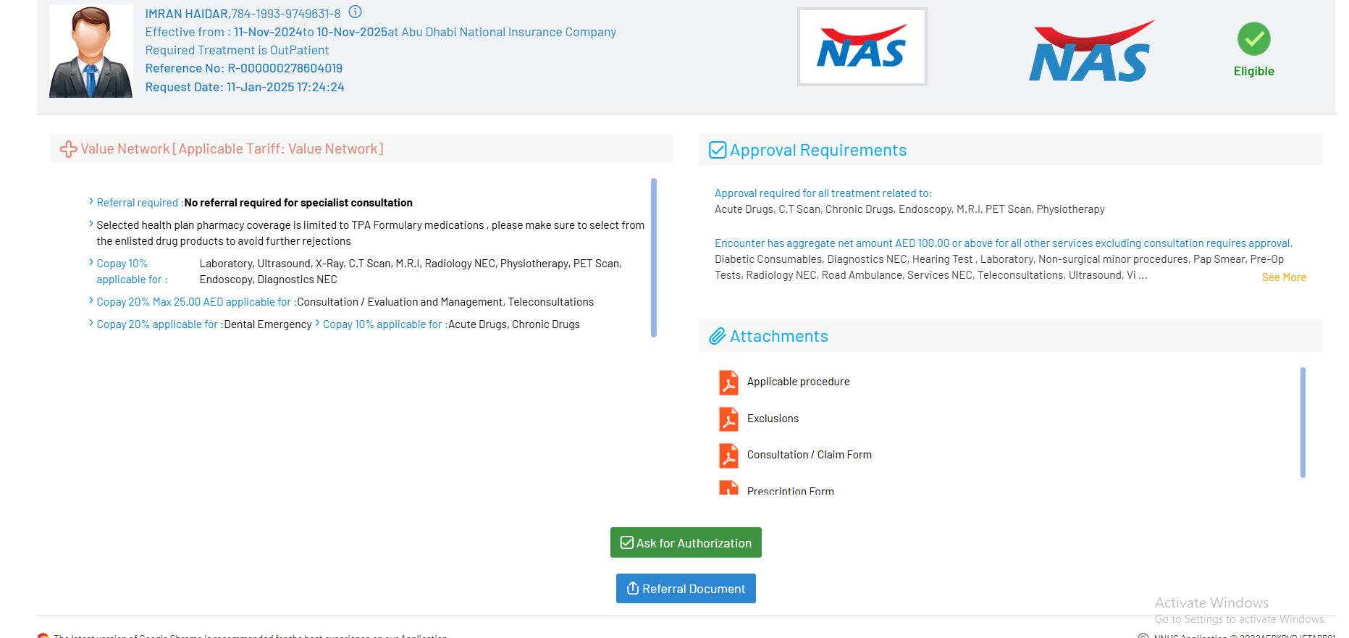1349x638 pixels.
Task: Click the patient avatar photo
Action: pyautogui.click(x=91, y=51)
